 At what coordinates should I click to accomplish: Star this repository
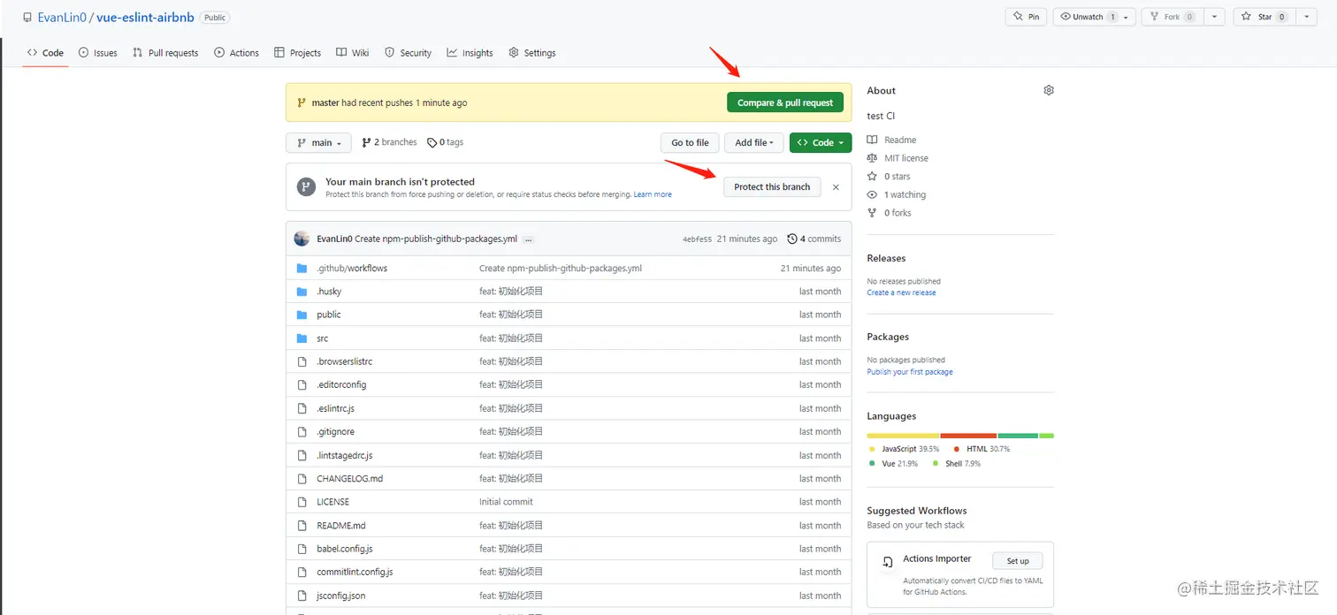[1264, 17]
